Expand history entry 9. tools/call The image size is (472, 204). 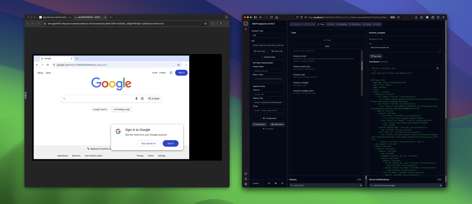click(326, 186)
